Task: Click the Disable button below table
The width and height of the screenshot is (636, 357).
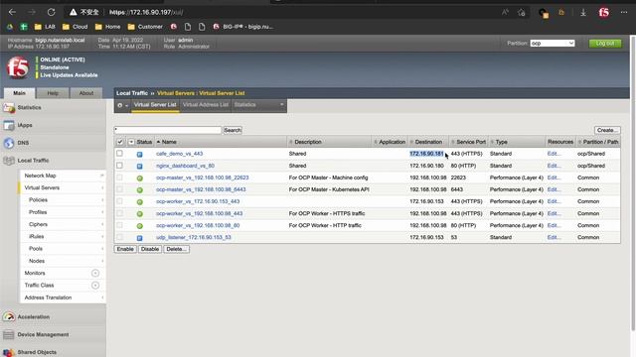Action: click(x=150, y=249)
